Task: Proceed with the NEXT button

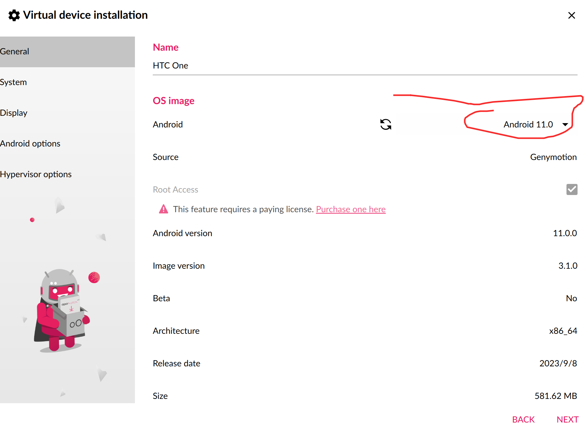Action: pyautogui.click(x=567, y=419)
